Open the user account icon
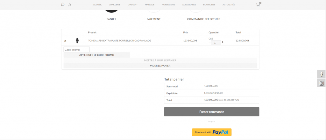326x140 pixels. tap(70, 5)
